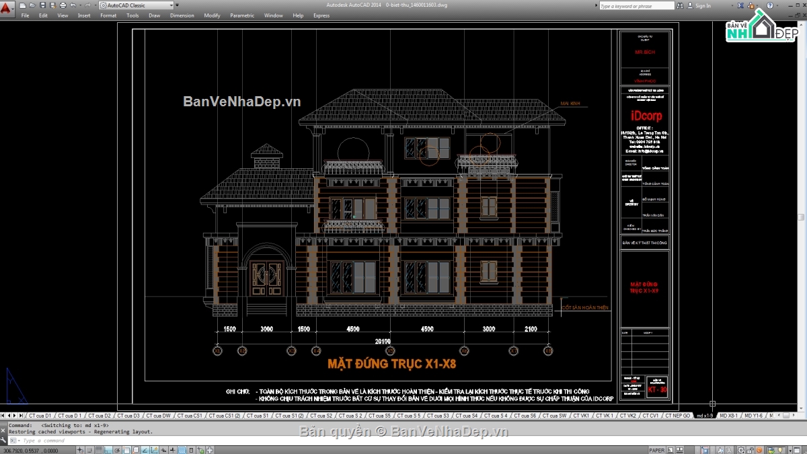Switch to MD Y1-6 layout tab
The image size is (807, 454).
(x=753, y=416)
